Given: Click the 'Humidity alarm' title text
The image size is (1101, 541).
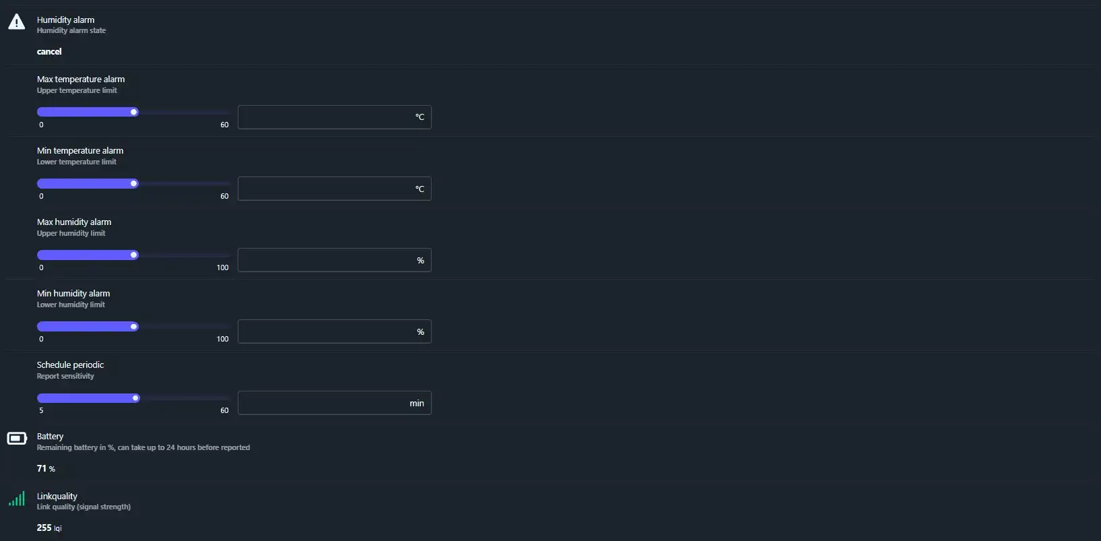Looking at the screenshot, I should (x=65, y=20).
